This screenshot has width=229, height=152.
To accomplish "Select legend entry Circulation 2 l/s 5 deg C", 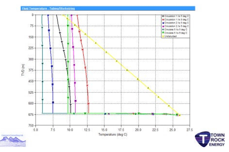I will pos(176,23).
